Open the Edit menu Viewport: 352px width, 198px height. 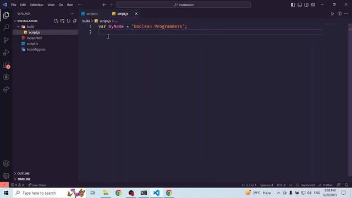tap(23, 5)
